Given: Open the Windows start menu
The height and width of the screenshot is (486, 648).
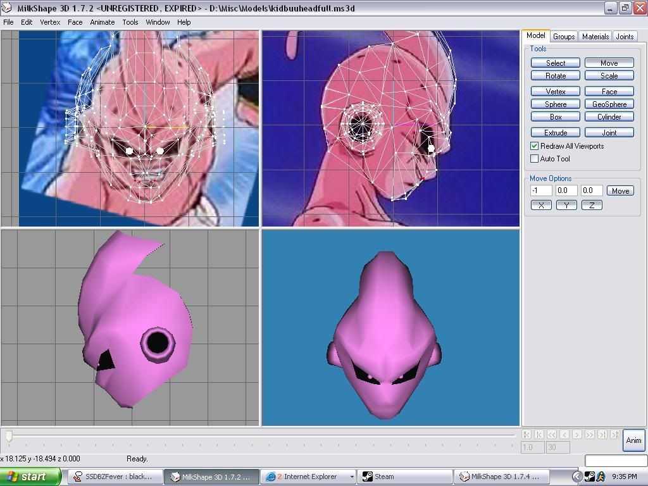Looking at the screenshot, I should point(30,477).
